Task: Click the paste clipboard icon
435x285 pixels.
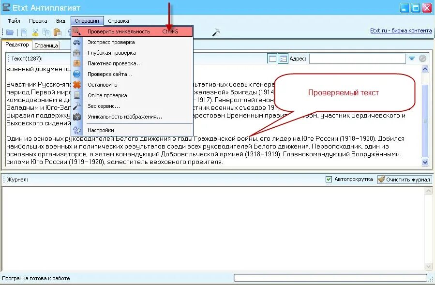Action: click(58, 32)
